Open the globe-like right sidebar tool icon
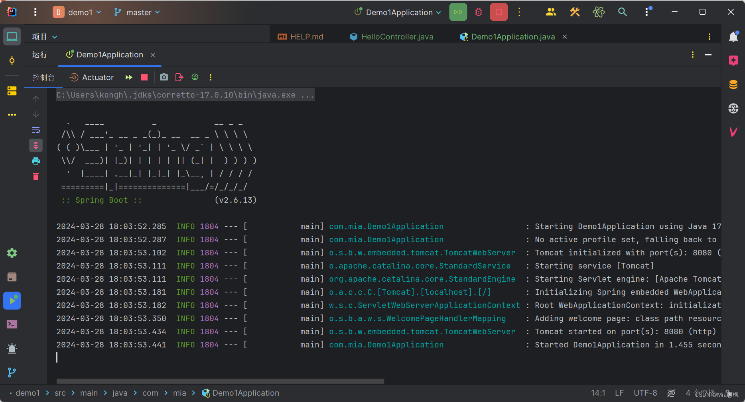The width and height of the screenshot is (745, 402). pos(733,108)
